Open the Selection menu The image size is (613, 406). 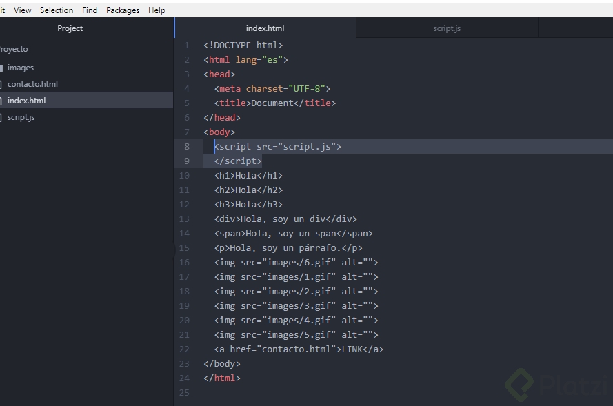click(x=57, y=10)
